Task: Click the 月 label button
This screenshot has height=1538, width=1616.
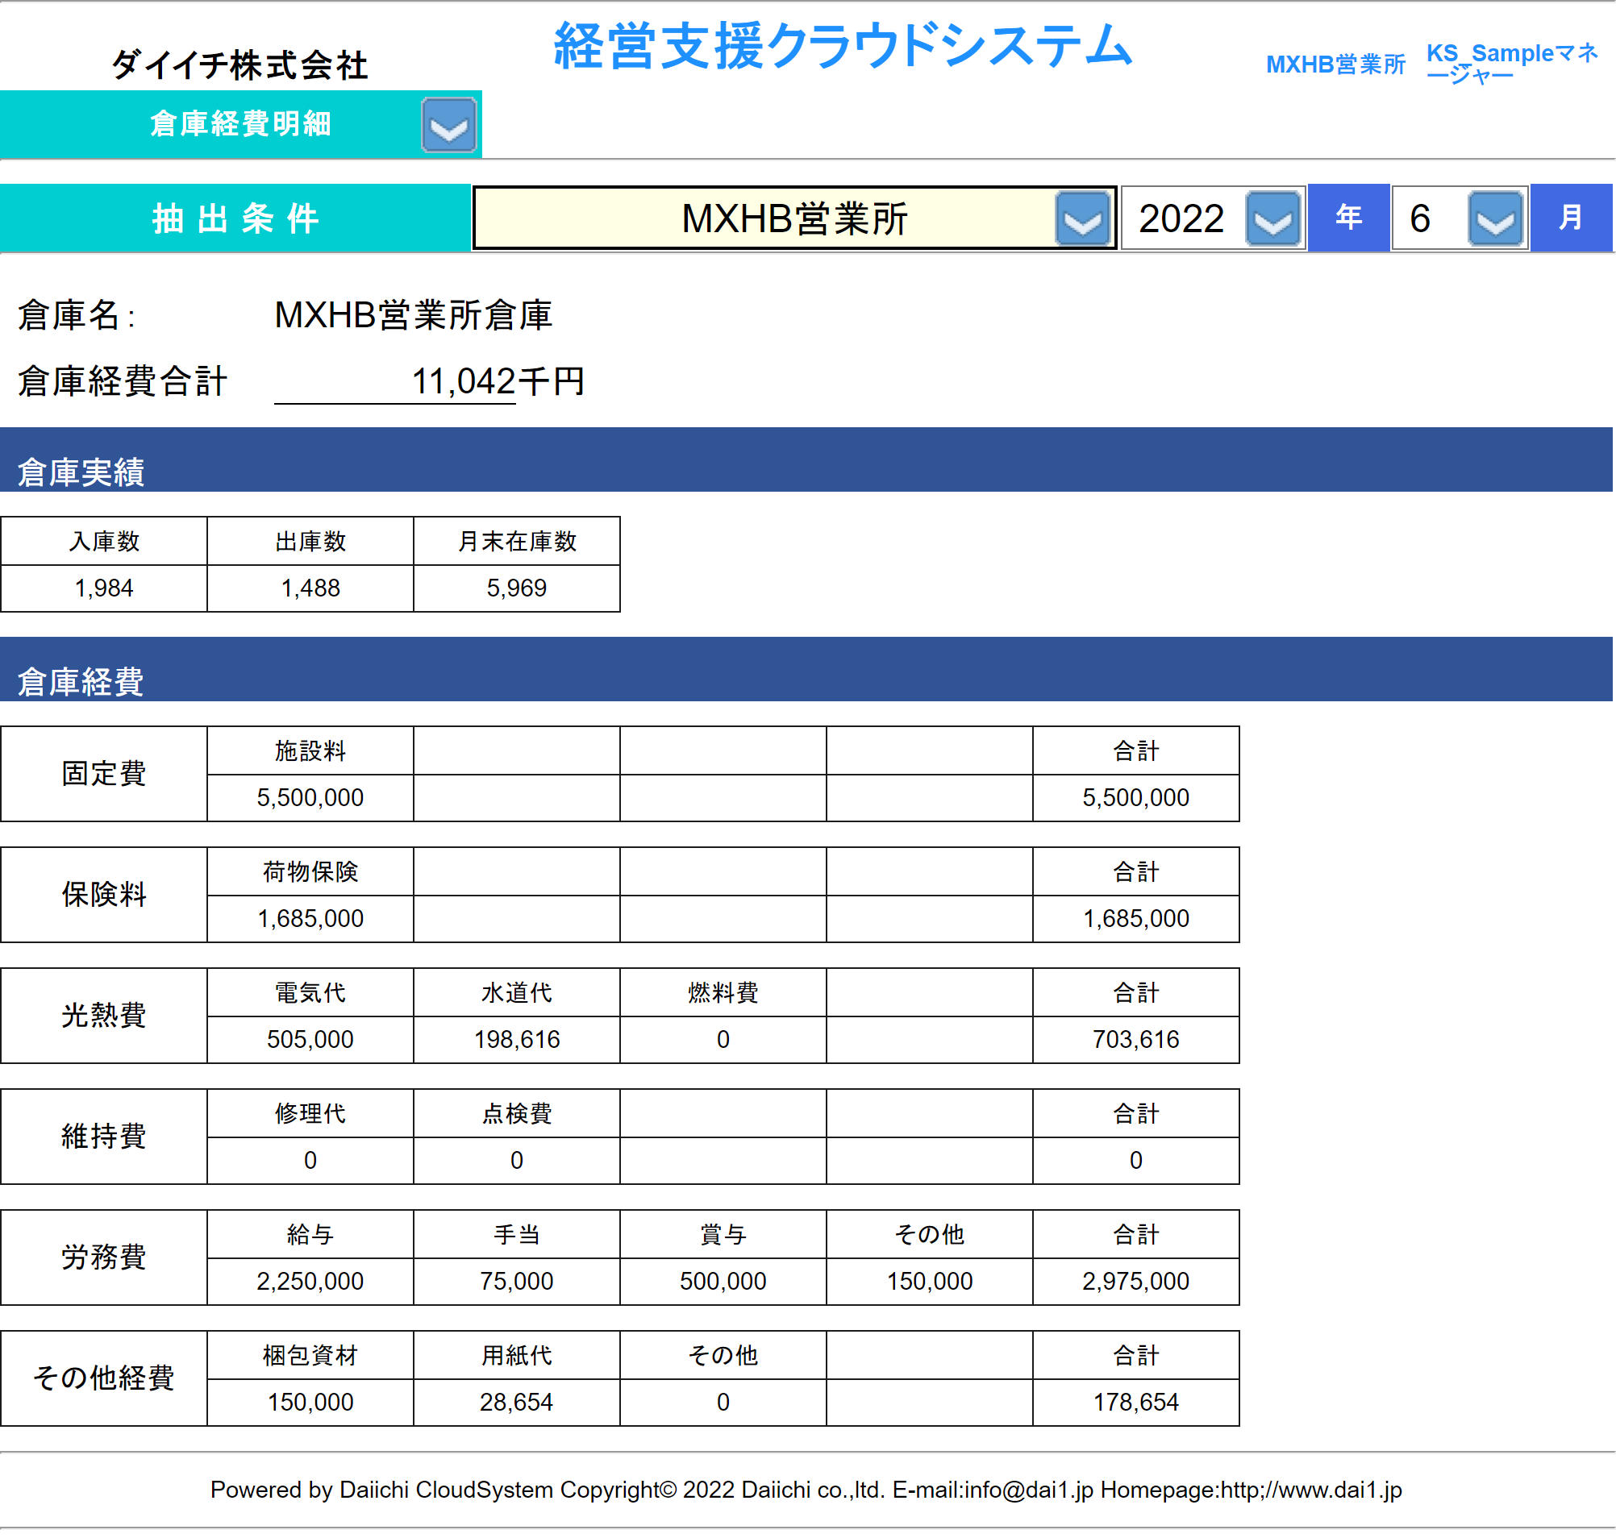Action: pos(1571,218)
